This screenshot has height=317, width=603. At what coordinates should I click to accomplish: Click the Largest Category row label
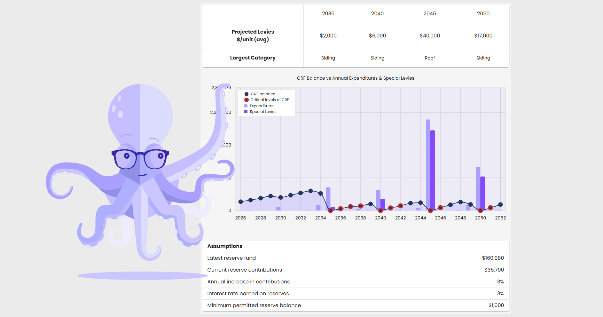(253, 58)
